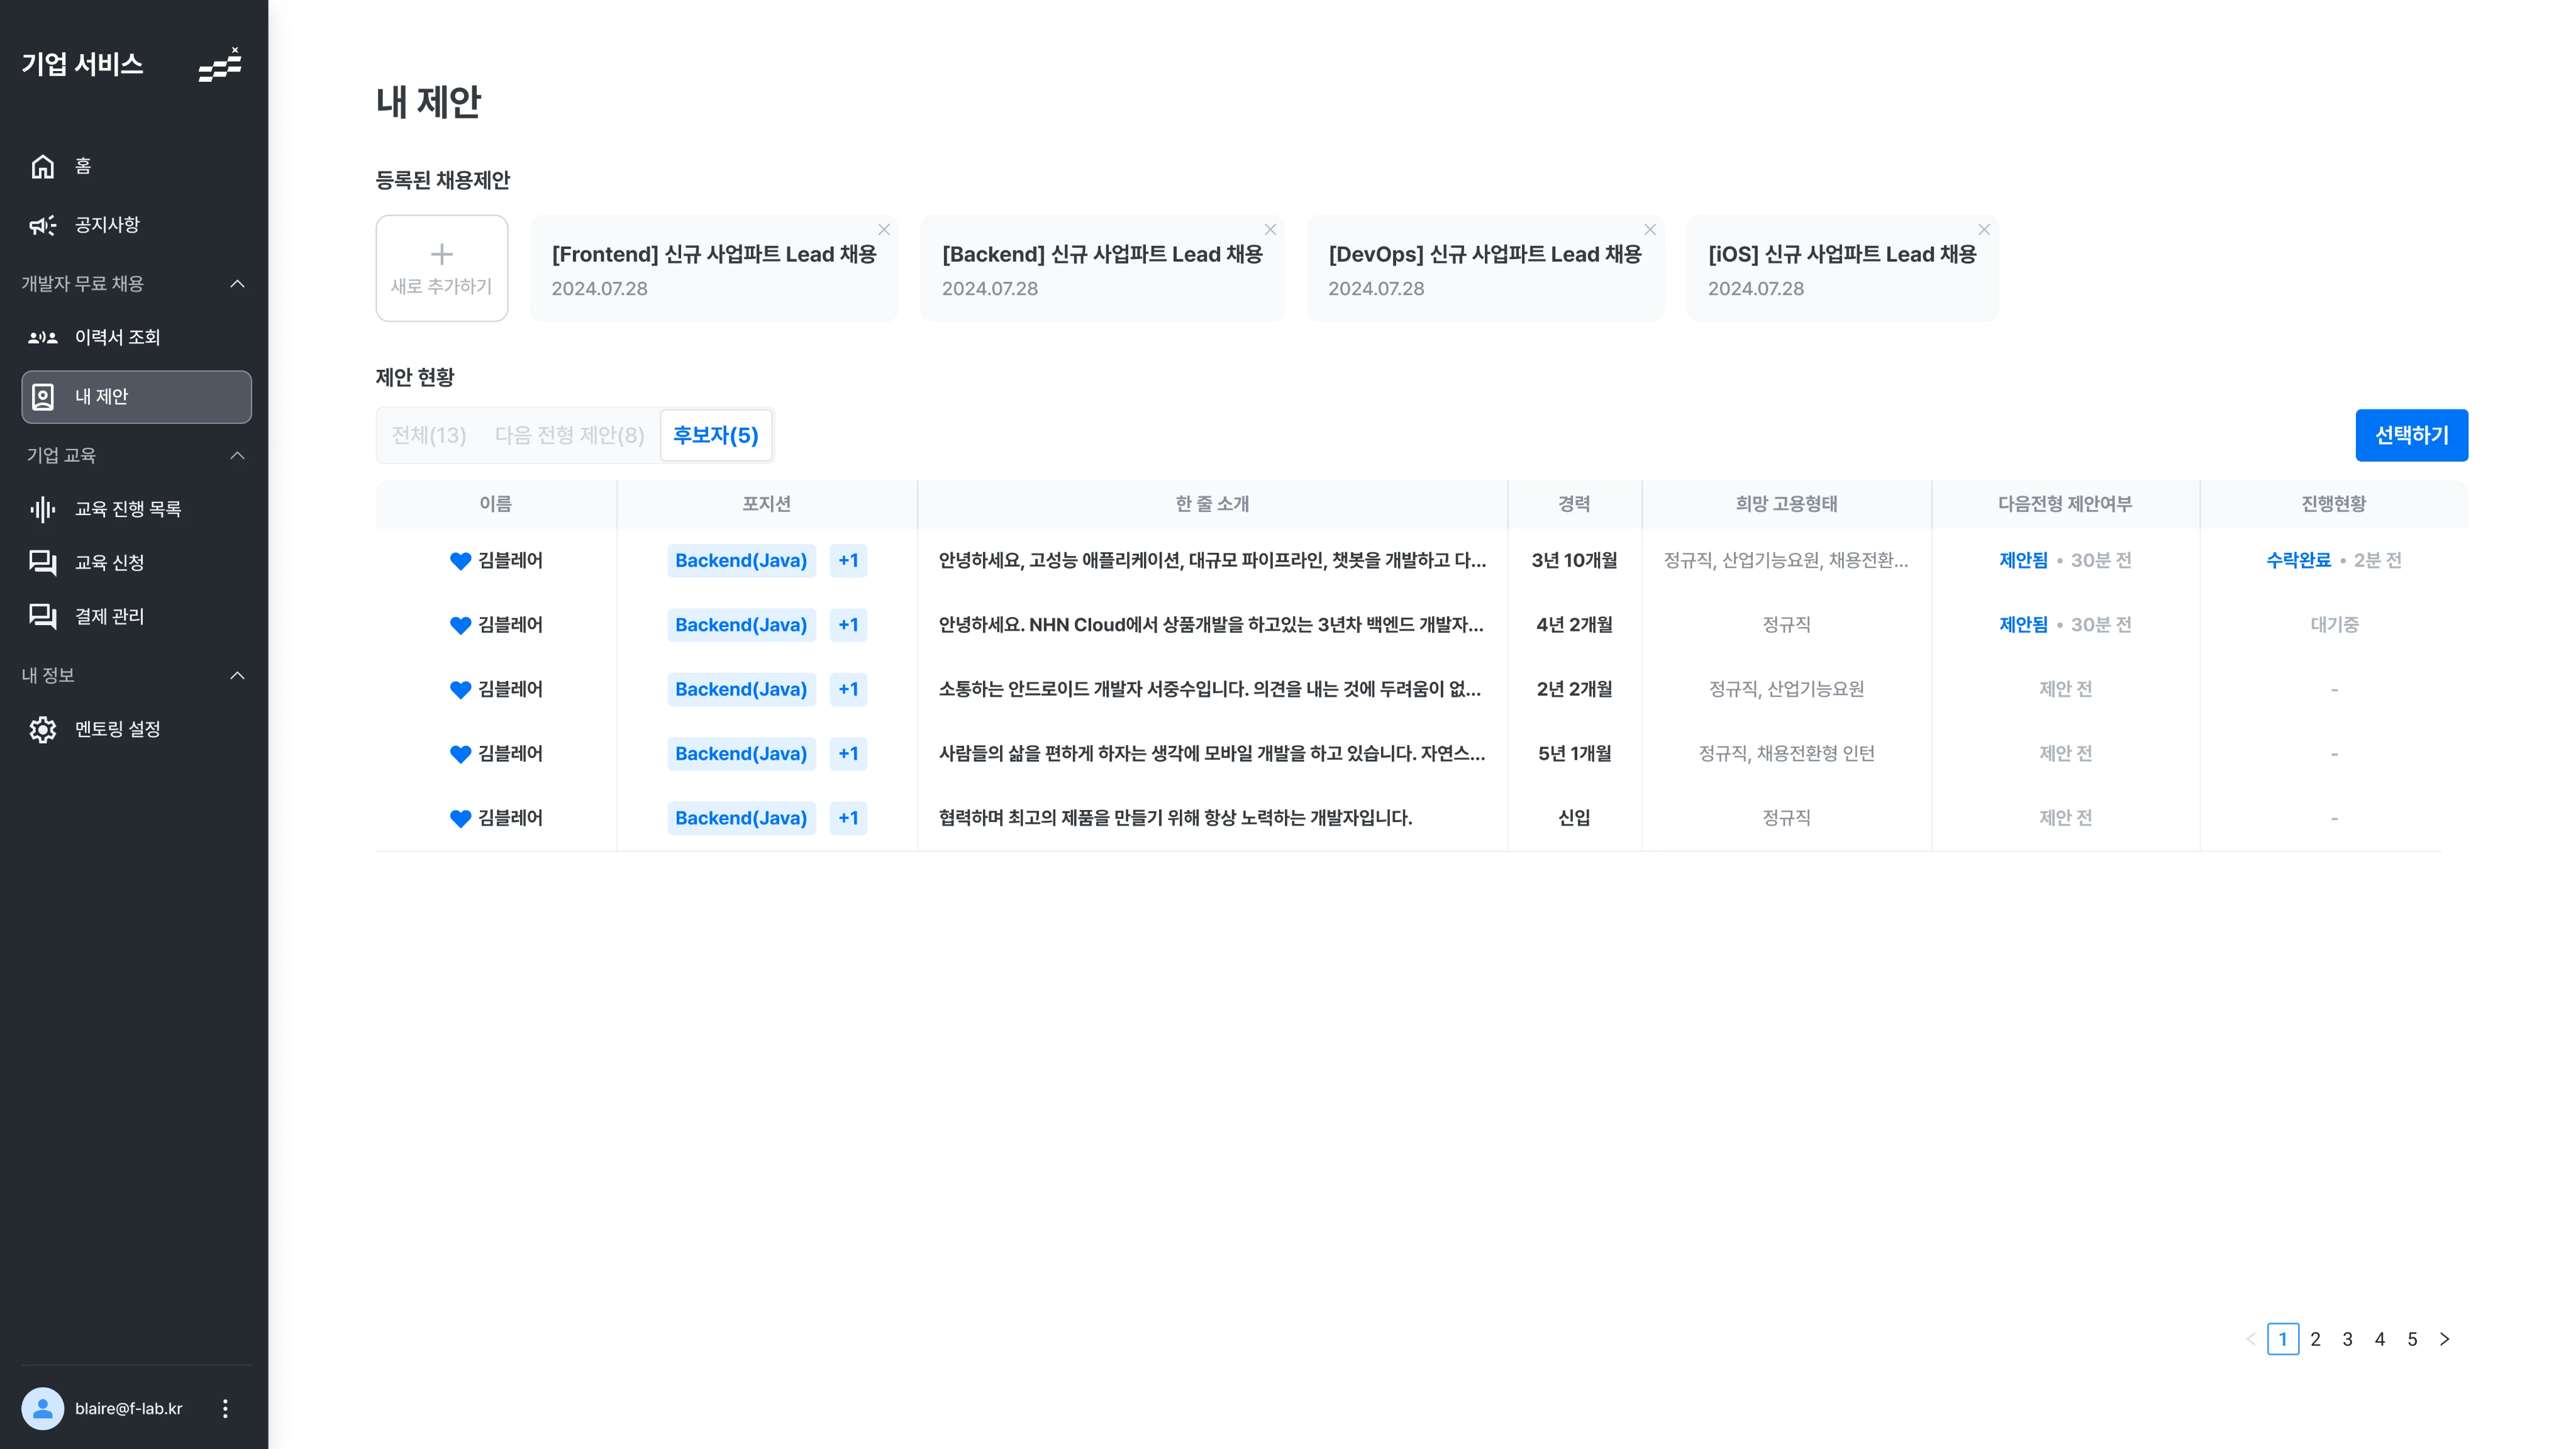Click 수락완료 status in first row
This screenshot has width=2576, height=1449.
click(2298, 561)
